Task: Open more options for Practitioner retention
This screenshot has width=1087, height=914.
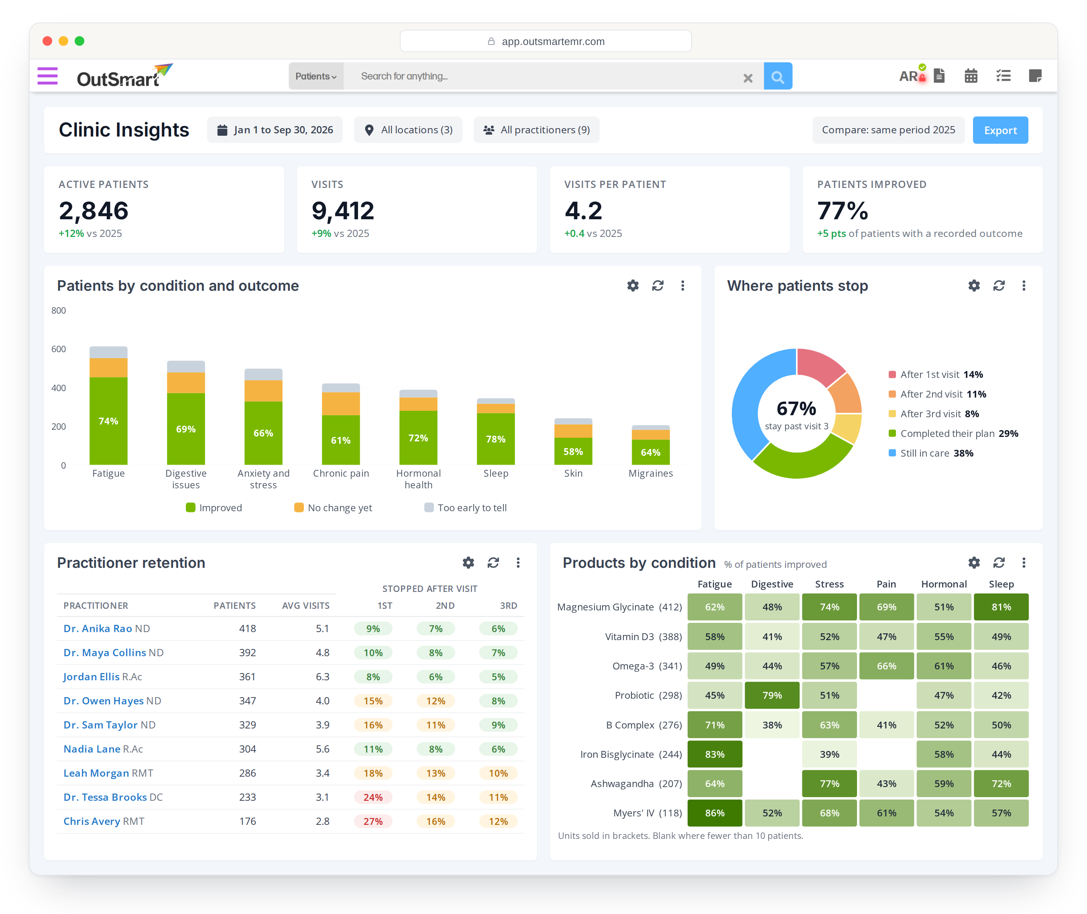Action: [x=518, y=563]
